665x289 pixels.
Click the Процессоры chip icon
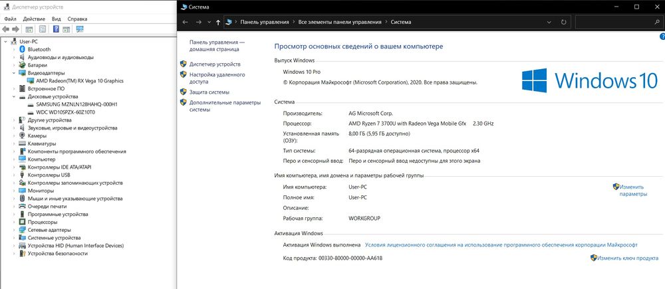click(23, 222)
